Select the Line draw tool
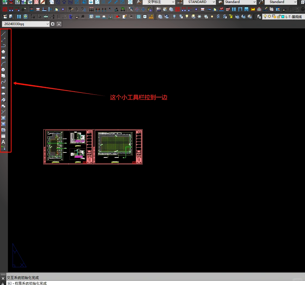This screenshot has width=305, height=285. click(x=3, y=34)
